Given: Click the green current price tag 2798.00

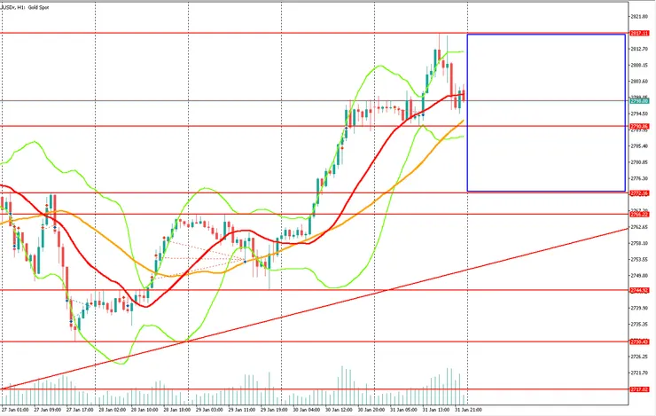Looking at the screenshot, I should point(639,101).
